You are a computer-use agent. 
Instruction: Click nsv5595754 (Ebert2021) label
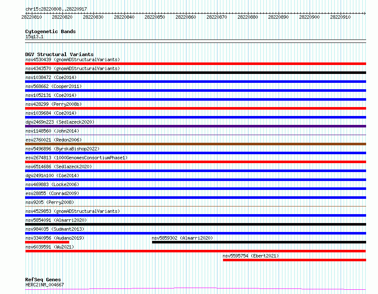point(251,256)
